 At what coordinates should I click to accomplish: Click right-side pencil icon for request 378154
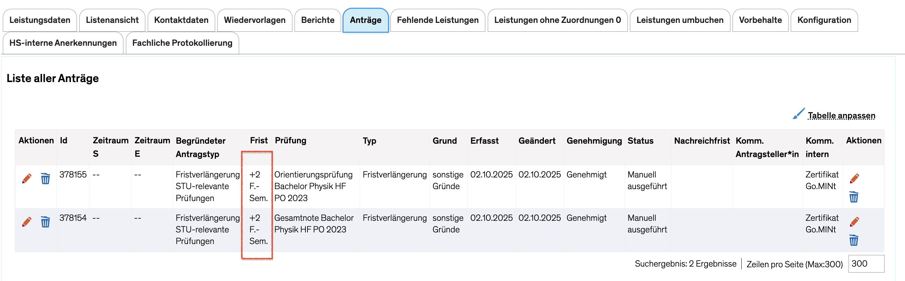[854, 222]
